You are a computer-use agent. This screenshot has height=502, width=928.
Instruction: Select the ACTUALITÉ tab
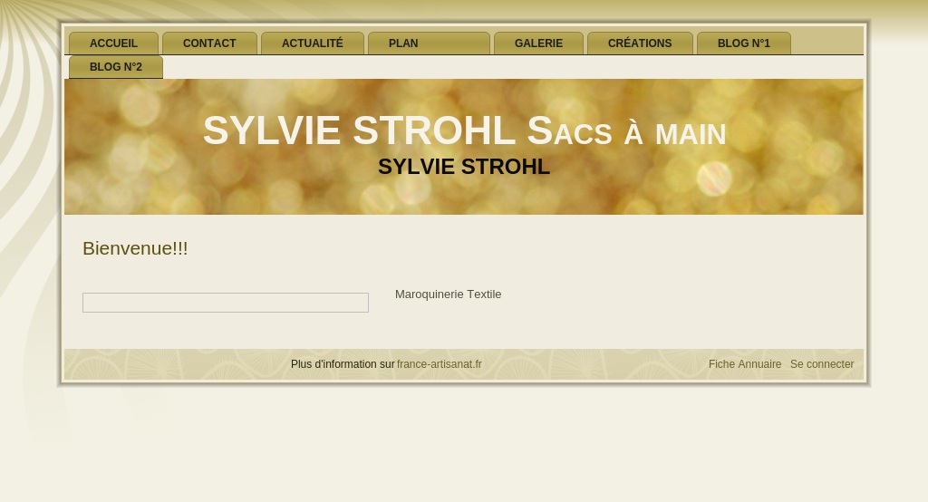[313, 43]
